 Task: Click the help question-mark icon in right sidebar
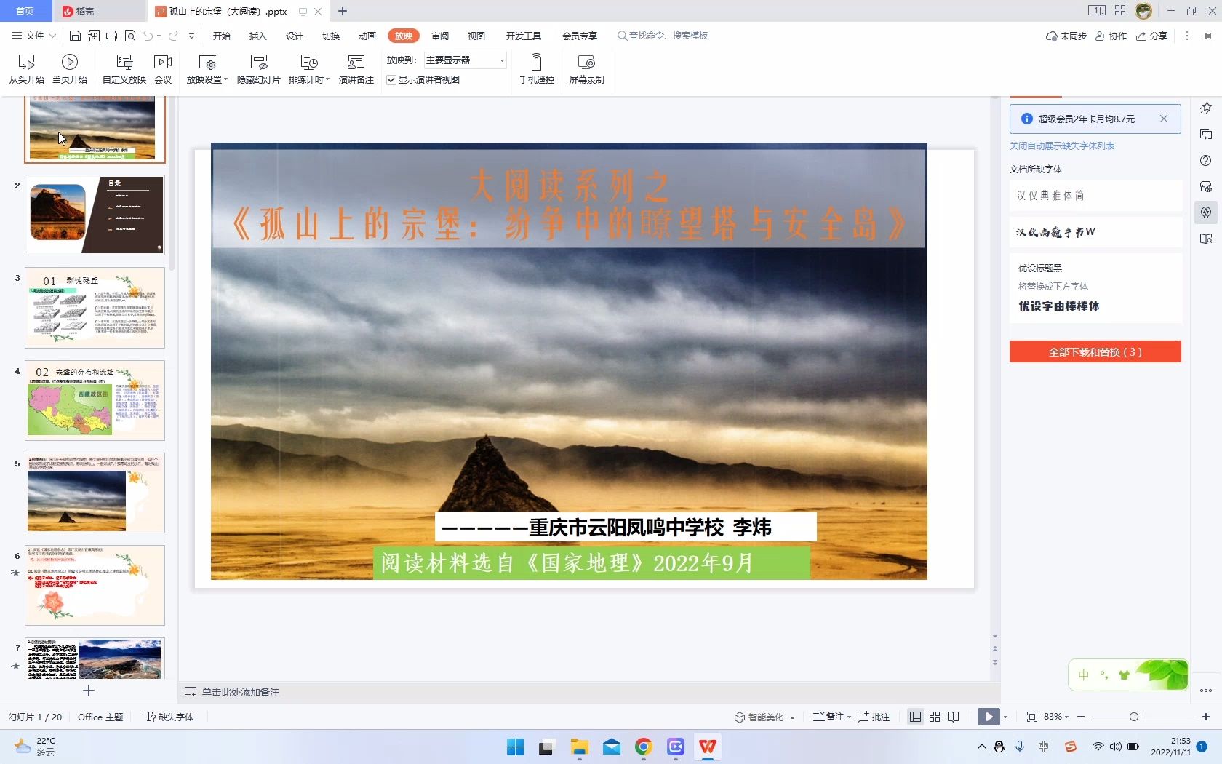click(1206, 161)
